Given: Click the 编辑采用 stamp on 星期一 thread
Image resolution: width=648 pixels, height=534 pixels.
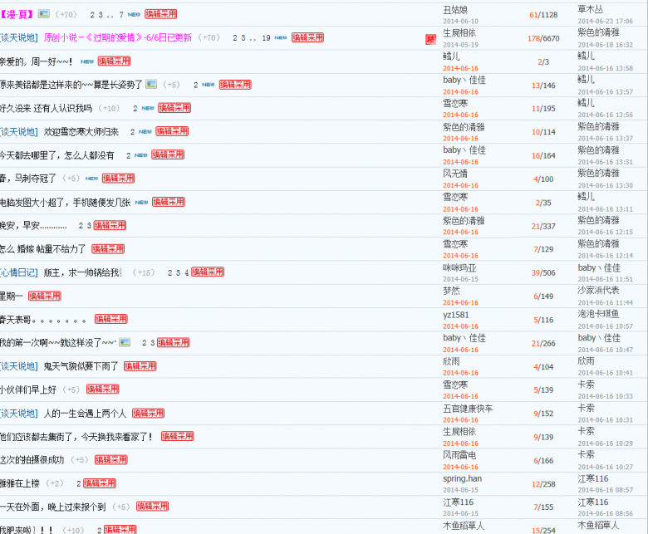Looking at the screenshot, I should (x=45, y=296).
